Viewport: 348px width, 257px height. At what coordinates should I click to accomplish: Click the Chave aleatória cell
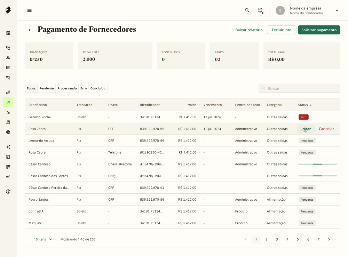[x=120, y=164]
